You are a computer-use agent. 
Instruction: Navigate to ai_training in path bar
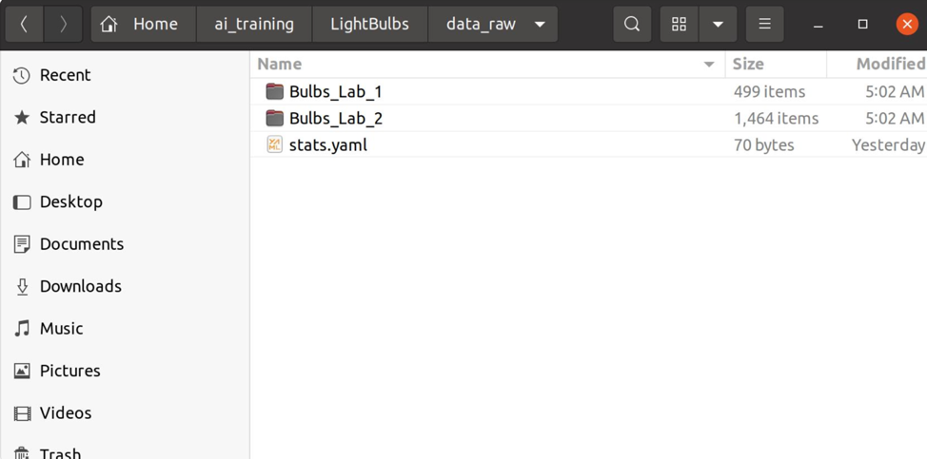click(254, 25)
